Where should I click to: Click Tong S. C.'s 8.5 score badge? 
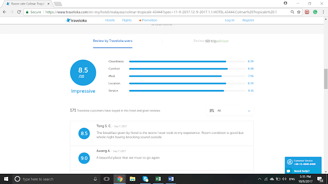click(x=84, y=133)
